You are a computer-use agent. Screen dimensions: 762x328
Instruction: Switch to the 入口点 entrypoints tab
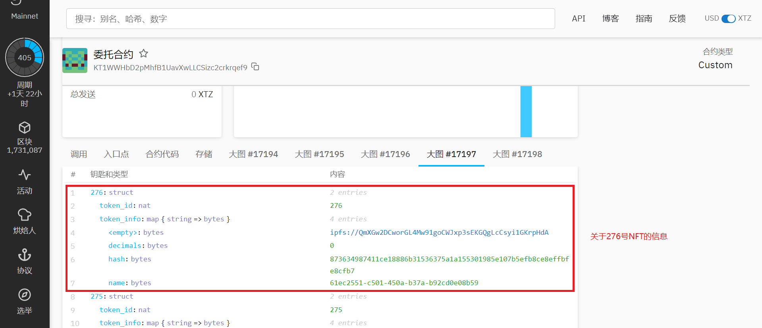point(116,154)
